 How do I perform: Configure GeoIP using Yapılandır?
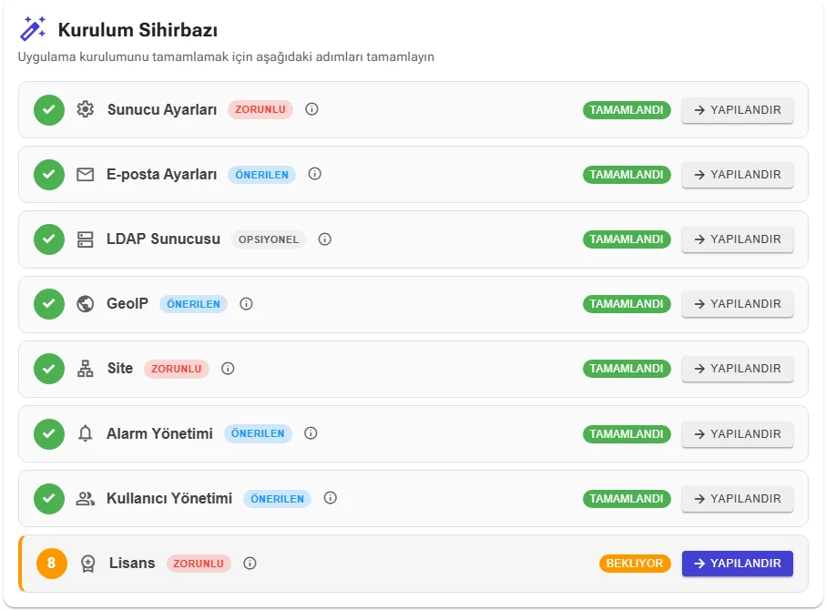point(738,304)
